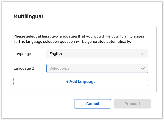The image size is (164, 120).
Task: Click the English value text
Action: (56, 54)
